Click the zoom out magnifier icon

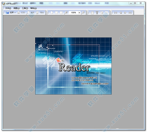pyautogui.click(x=83, y=13)
